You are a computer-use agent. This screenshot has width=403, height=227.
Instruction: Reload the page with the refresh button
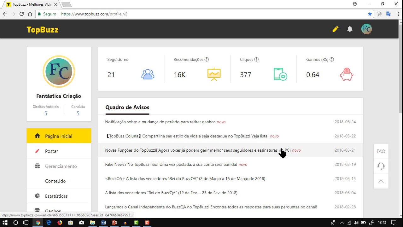21,14
